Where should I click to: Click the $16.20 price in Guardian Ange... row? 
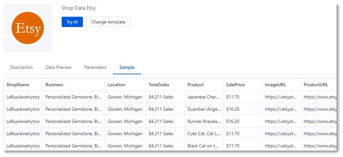click(x=233, y=109)
